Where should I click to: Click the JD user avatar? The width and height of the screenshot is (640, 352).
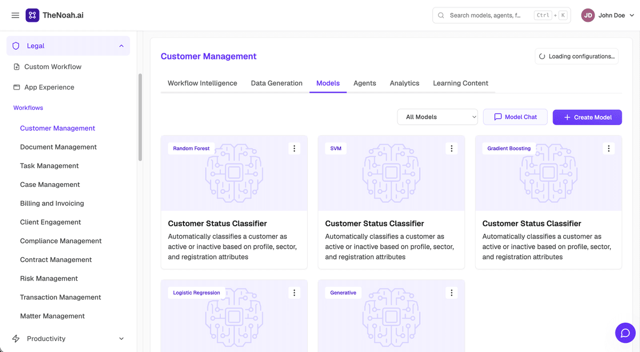(x=588, y=15)
